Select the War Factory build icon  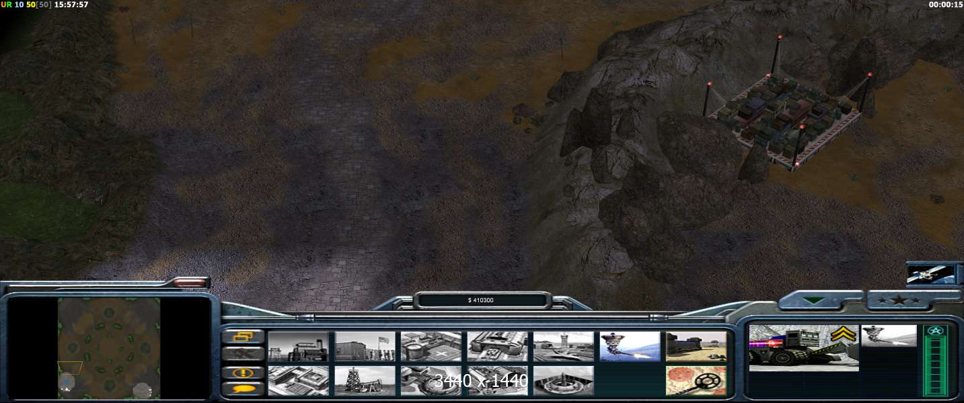tap(497, 346)
